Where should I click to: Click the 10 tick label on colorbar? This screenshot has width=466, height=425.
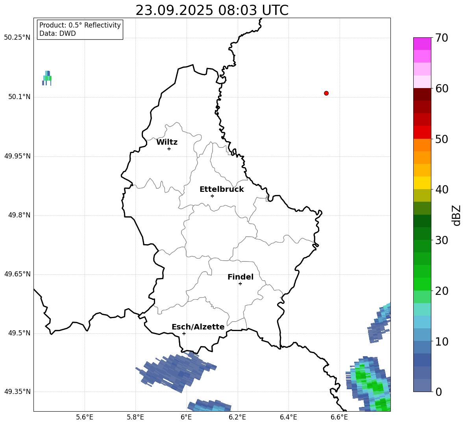click(442, 341)
